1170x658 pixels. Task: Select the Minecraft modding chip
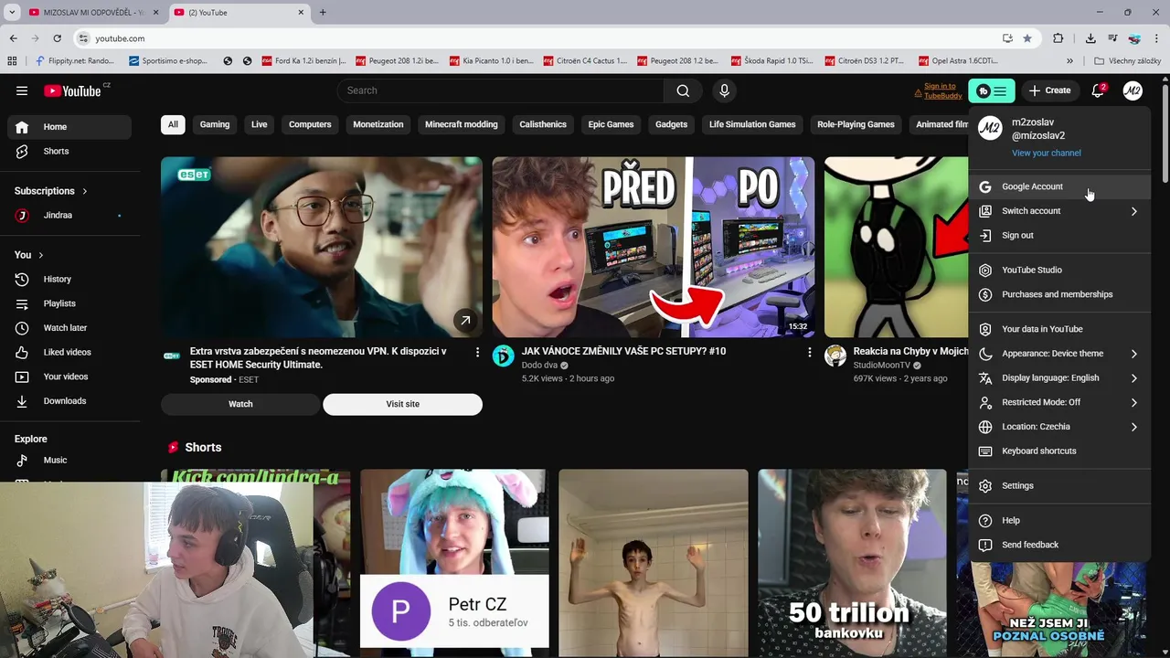click(x=462, y=124)
